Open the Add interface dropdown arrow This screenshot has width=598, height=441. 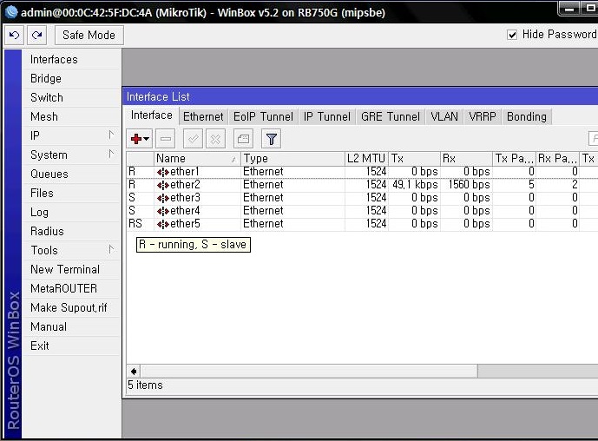click(147, 139)
